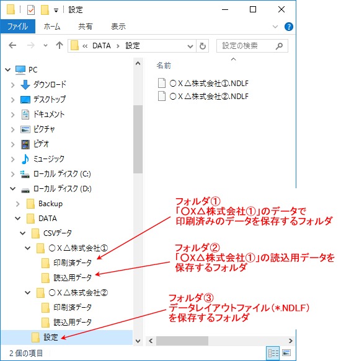
Task: Select the 設定 folder in tree
Action: (x=50, y=337)
